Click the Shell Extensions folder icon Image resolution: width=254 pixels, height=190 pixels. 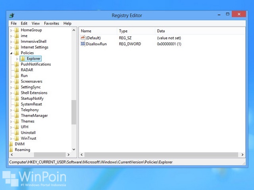[x=17, y=93]
